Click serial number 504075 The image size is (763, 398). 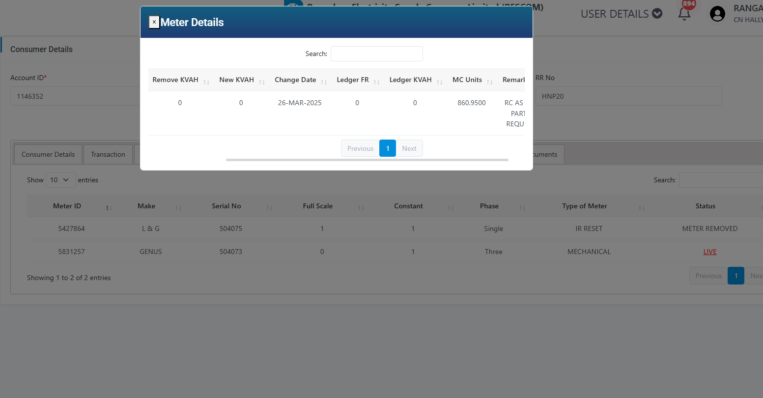231,228
